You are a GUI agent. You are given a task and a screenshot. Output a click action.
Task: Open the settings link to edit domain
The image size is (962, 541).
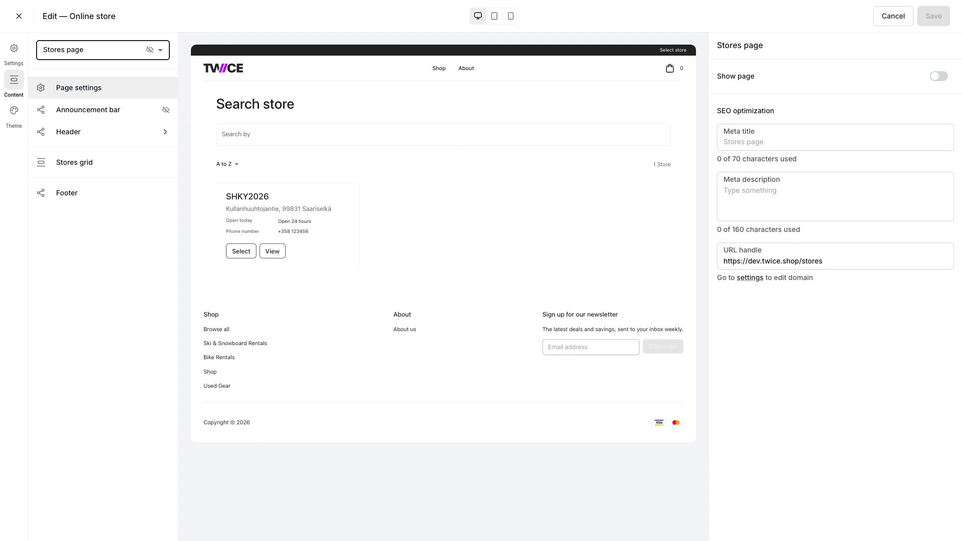[750, 278]
